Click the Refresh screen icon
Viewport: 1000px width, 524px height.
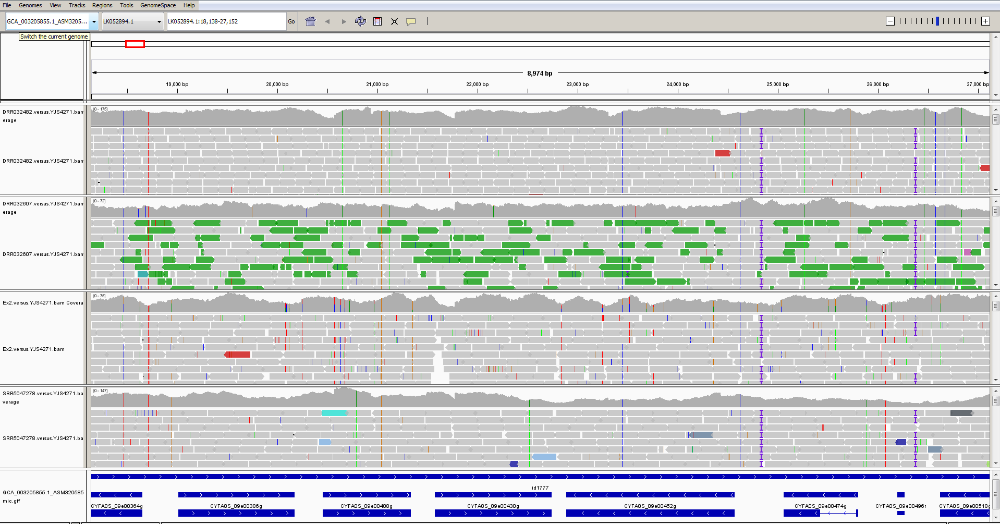(360, 21)
